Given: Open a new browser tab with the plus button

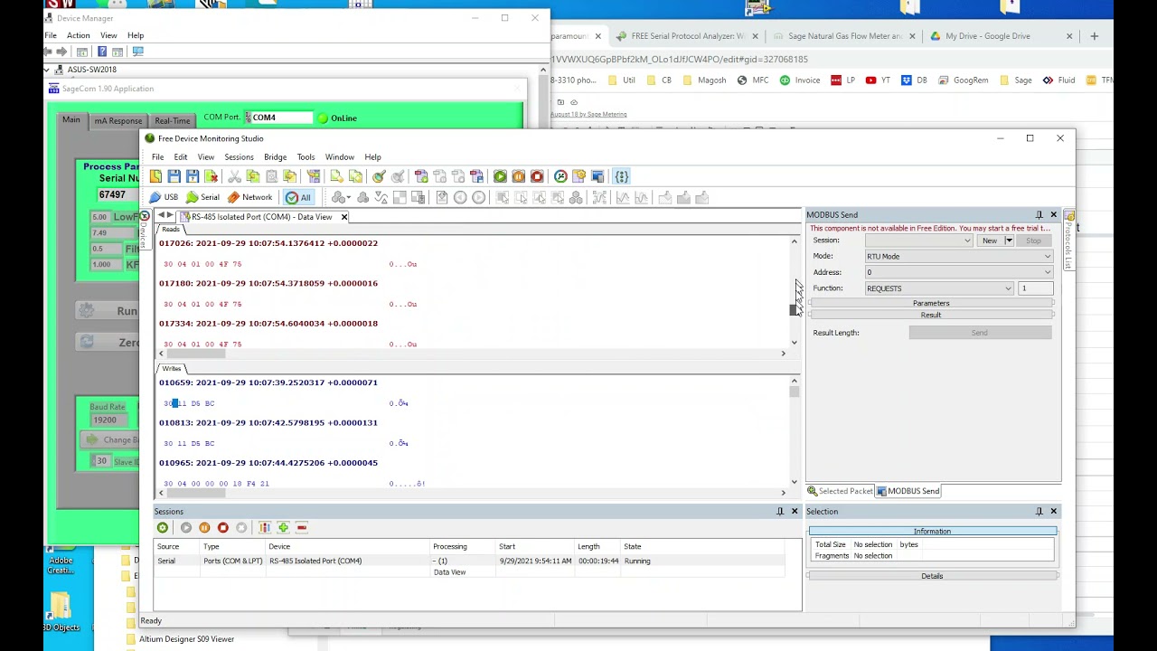Looking at the screenshot, I should [1095, 36].
